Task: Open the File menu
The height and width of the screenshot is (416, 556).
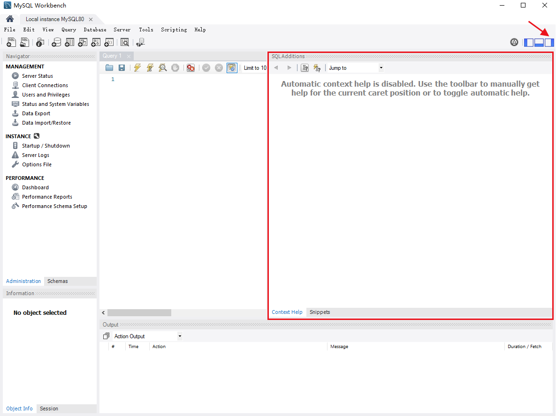Action: point(9,30)
